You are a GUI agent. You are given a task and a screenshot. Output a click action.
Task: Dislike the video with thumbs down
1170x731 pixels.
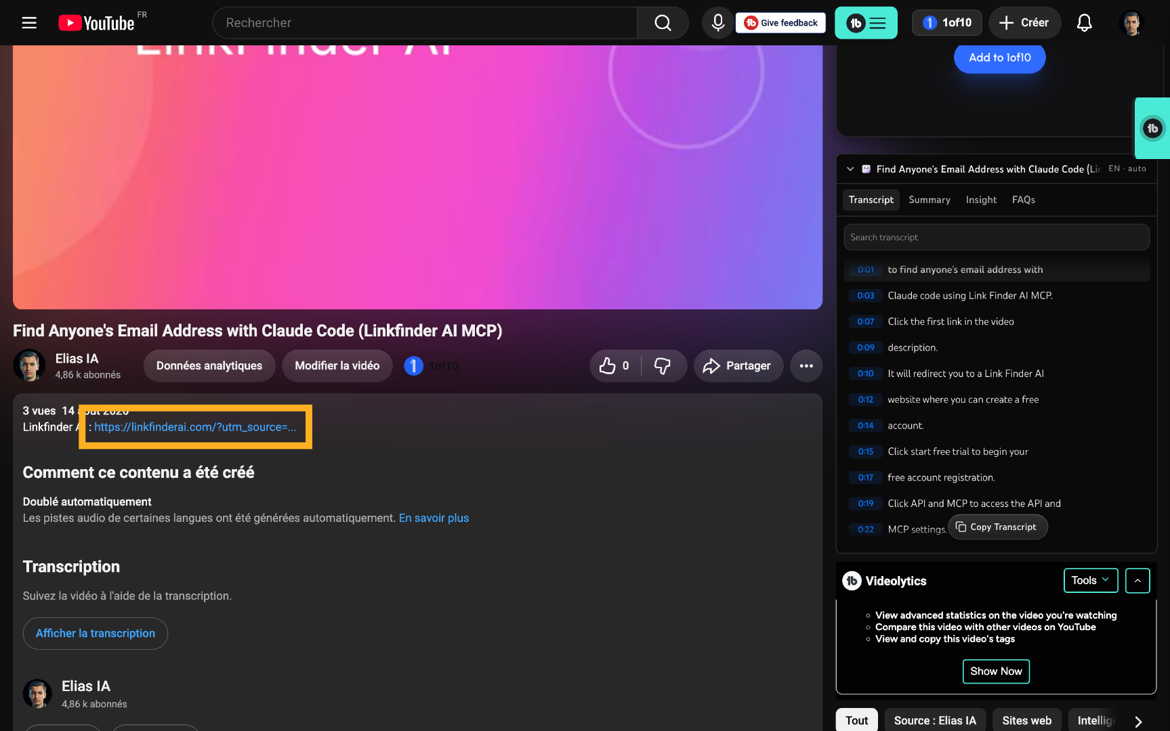[663, 366]
